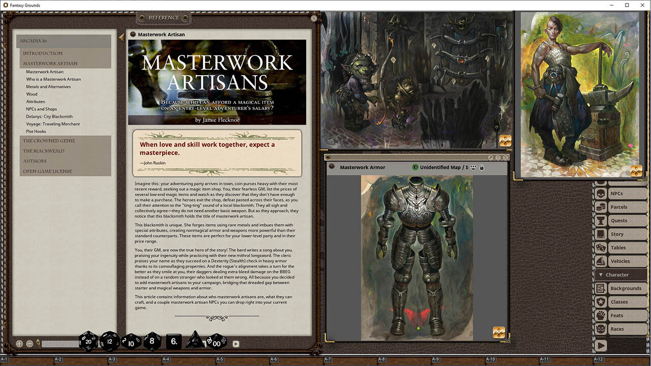Select the d20 die from the dice tray

[87, 342]
